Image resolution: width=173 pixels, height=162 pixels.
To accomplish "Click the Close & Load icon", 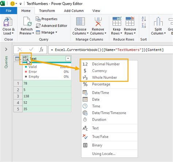I will click(8, 22).
